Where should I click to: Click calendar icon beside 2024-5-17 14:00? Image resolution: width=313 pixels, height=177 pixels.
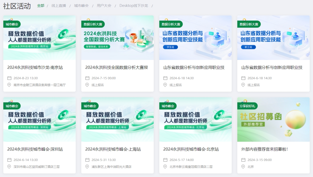[x=165, y=160]
